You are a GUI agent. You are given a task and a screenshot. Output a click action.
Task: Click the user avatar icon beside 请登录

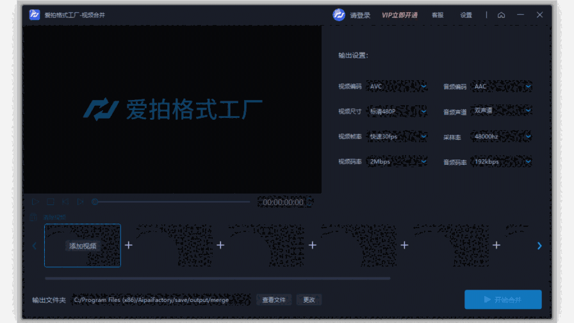[x=339, y=15]
